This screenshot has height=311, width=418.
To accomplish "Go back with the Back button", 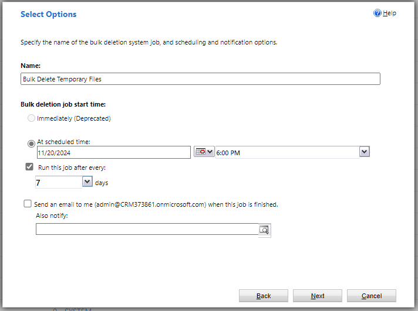I will click(x=264, y=296).
